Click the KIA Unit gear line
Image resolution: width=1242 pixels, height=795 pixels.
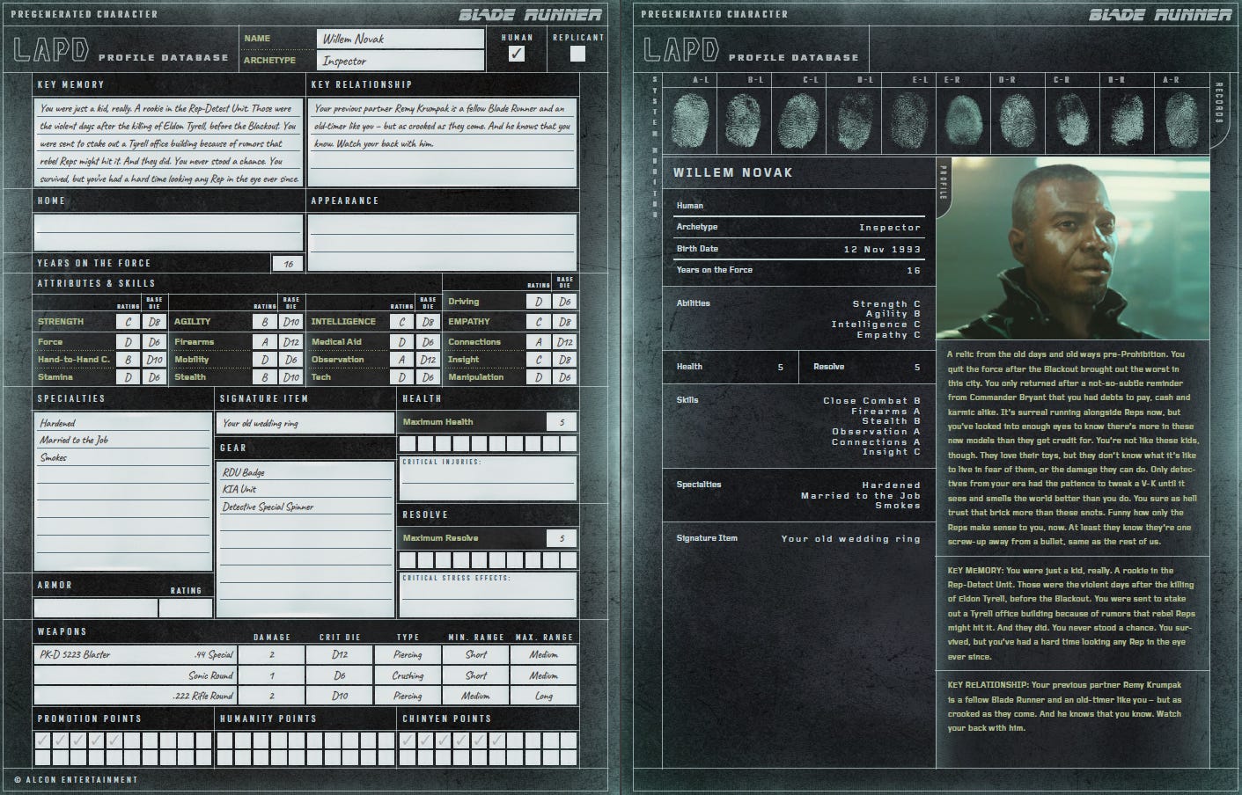(305, 489)
